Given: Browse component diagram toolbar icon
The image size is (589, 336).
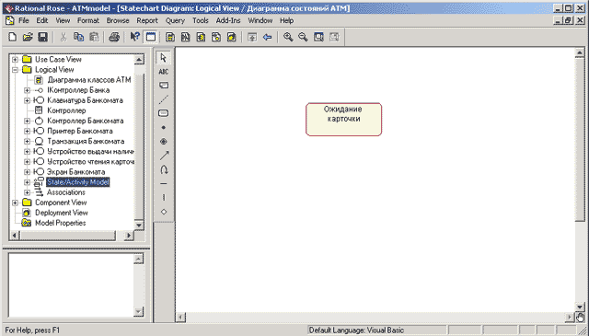Looking at the screenshot, I should 201,37.
